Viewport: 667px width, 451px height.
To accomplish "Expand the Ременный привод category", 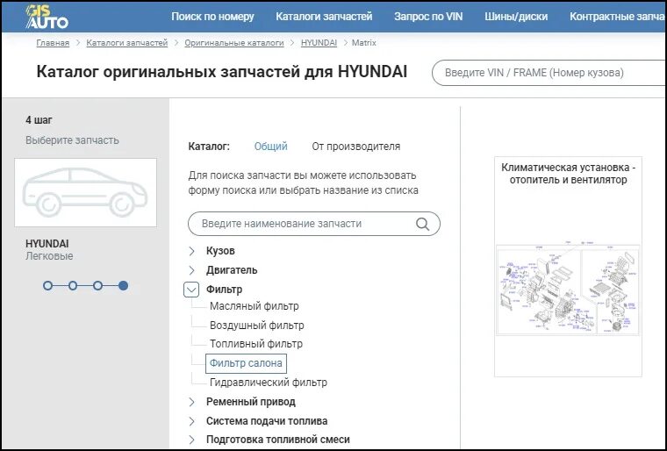I will click(x=191, y=402).
